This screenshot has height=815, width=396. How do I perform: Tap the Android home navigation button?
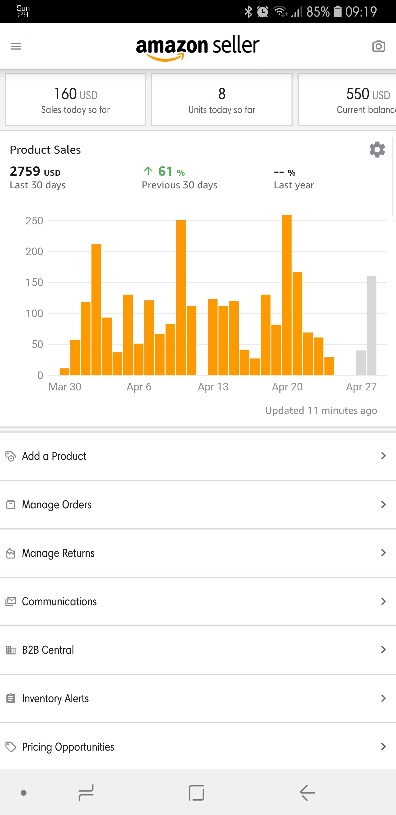click(x=196, y=792)
